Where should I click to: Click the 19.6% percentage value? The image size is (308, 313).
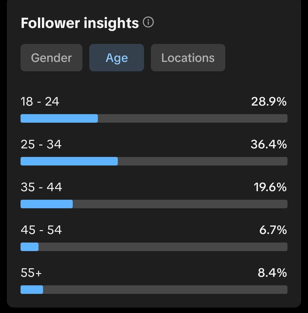[x=270, y=187]
